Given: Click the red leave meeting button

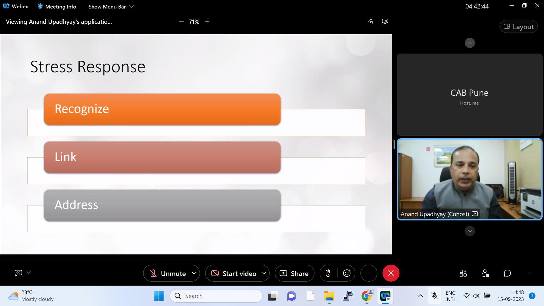Looking at the screenshot, I should tap(391, 273).
